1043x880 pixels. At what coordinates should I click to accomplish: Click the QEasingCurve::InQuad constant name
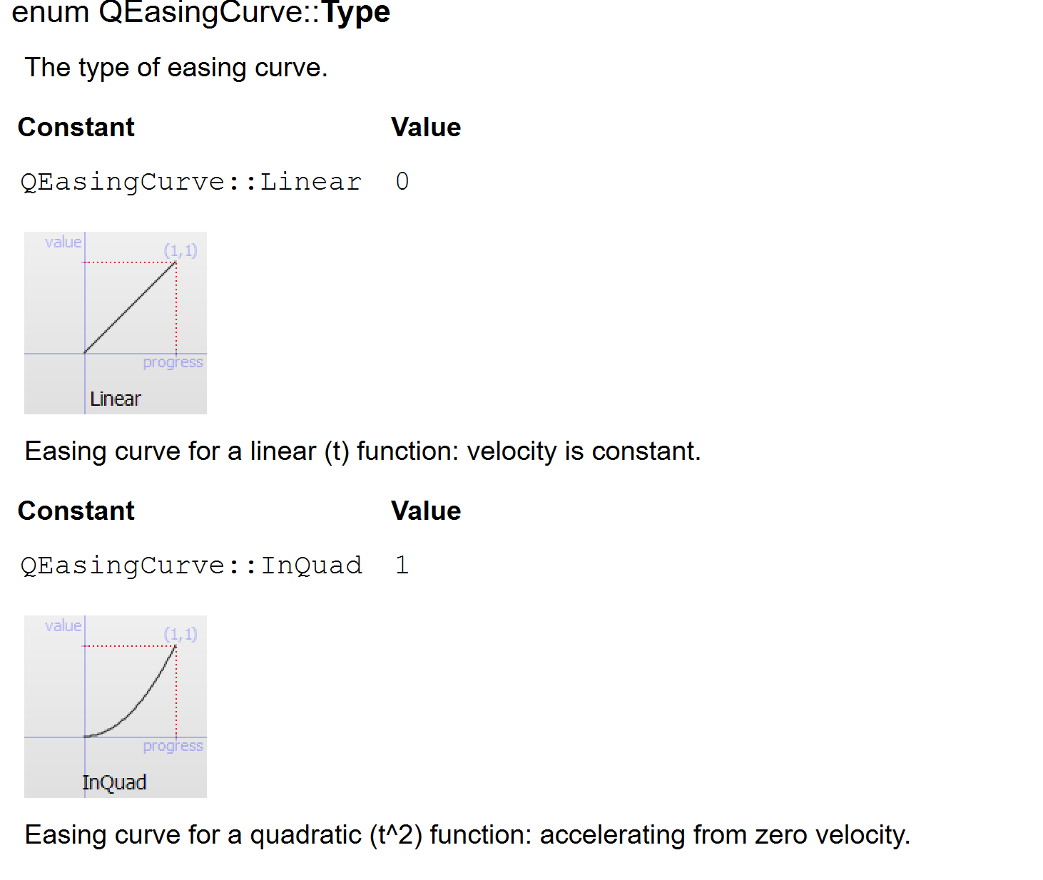coord(191,566)
